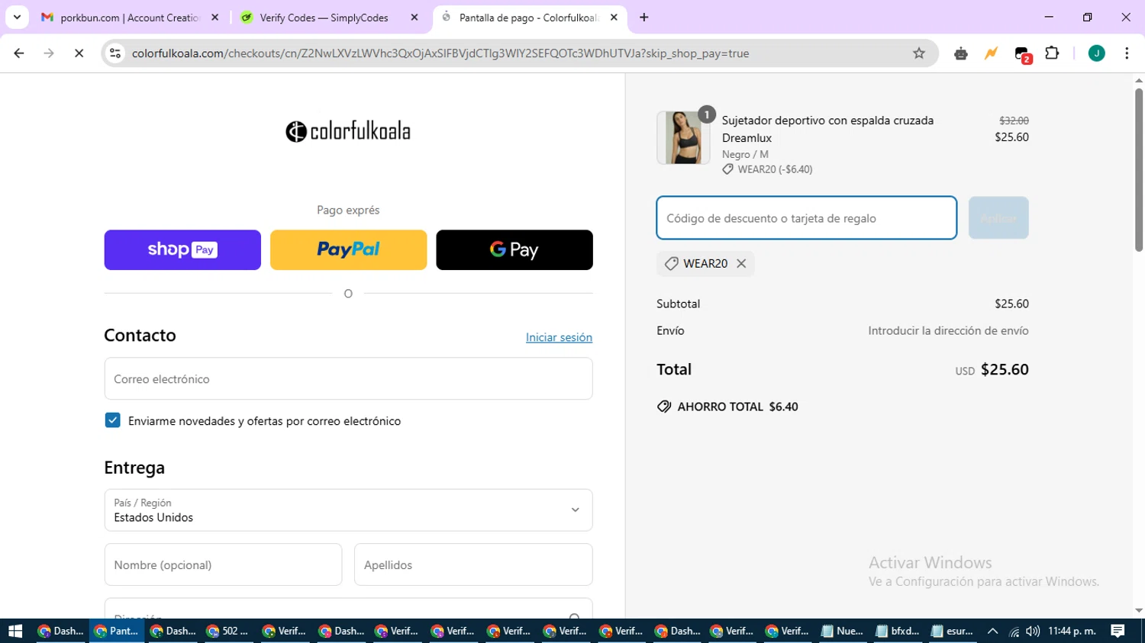Viewport: 1145px width, 643px height.
Task: Switch to the Verify Codes SimplyCodes tab
Action: [x=324, y=18]
